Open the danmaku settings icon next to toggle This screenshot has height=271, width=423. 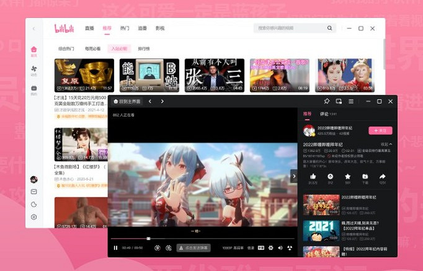tap(169, 248)
